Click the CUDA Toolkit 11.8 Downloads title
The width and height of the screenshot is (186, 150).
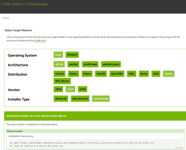(24, 4)
